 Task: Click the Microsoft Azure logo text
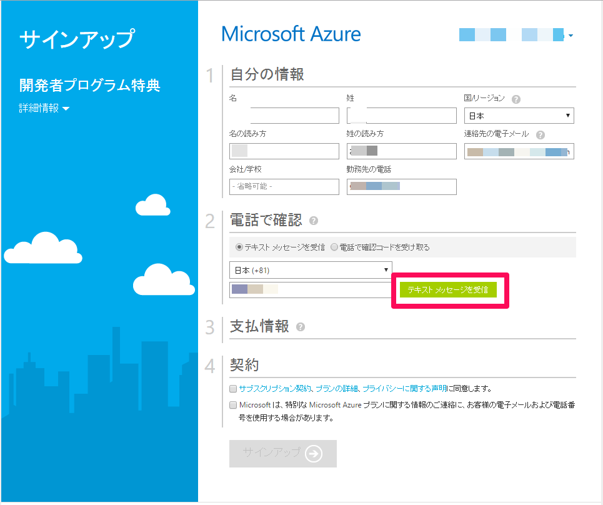[291, 34]
